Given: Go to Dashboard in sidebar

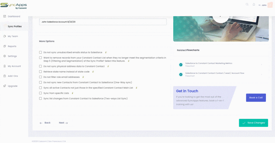Looking at the screenshot, I should pos(14,16).
